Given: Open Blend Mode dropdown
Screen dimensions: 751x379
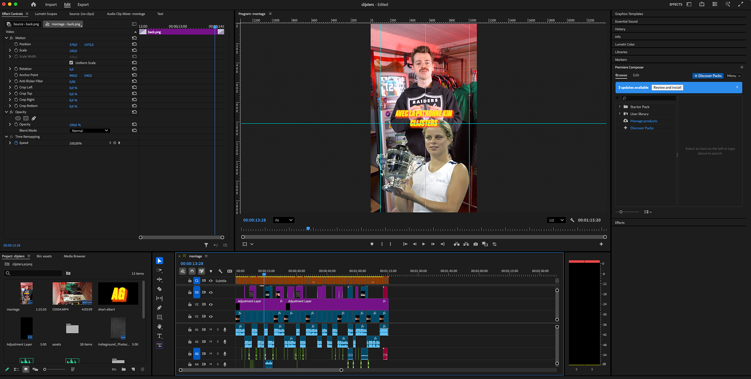Looking at the screenshot, I should 90,131.
